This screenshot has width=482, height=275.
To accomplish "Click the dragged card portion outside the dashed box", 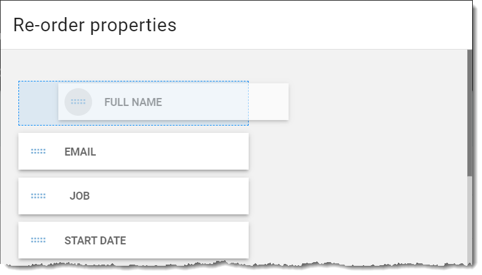I will tap(269, 102).
